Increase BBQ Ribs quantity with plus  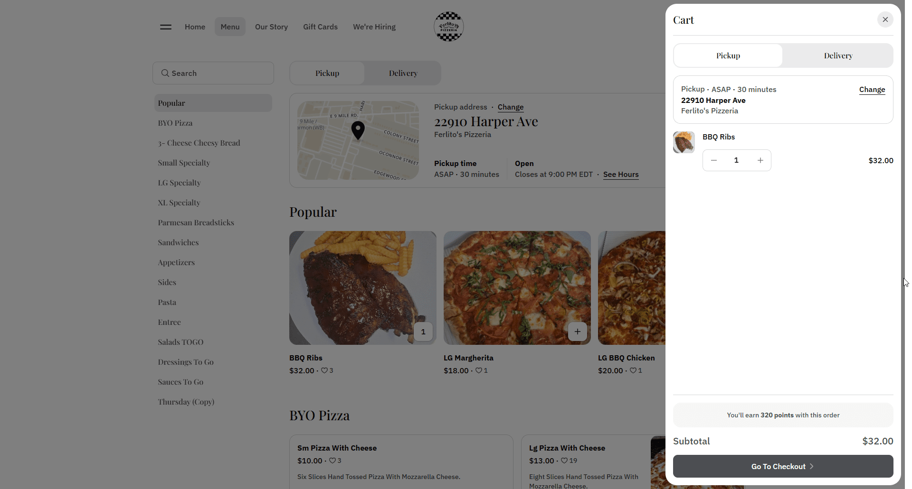click(x=760, y=160)
